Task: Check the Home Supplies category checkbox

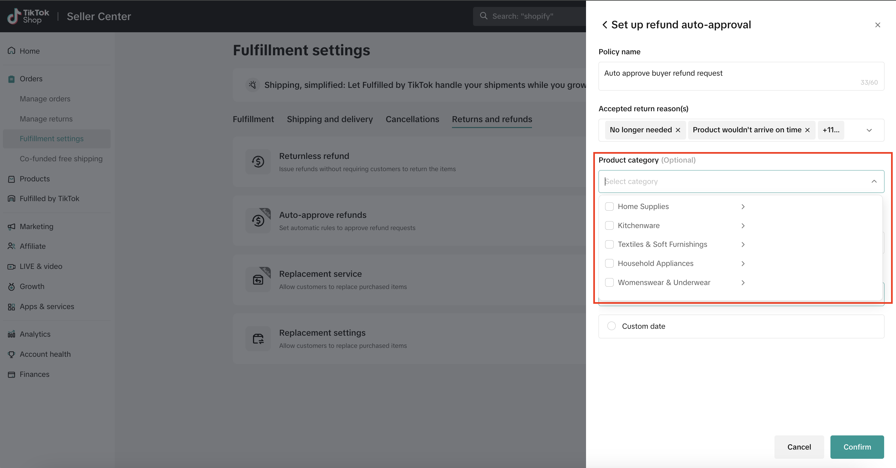Action: 609,206
